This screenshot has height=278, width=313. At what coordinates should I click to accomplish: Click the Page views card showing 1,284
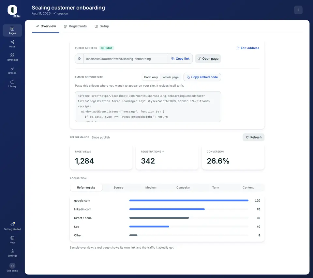click(x=101, y=157)
